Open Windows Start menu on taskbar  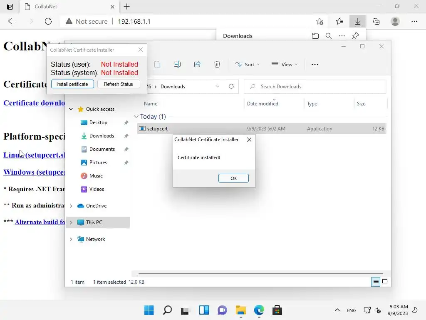coord(149,310)
